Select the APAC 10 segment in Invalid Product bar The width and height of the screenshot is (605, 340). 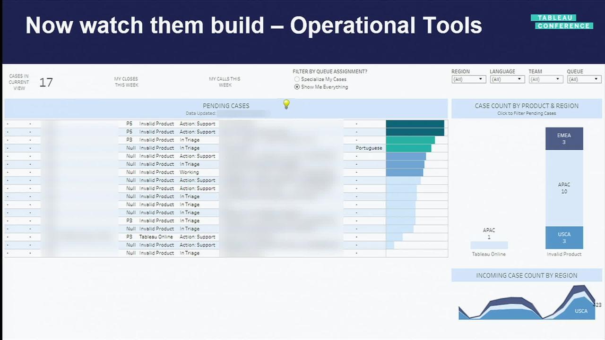[x=564, y=188]
